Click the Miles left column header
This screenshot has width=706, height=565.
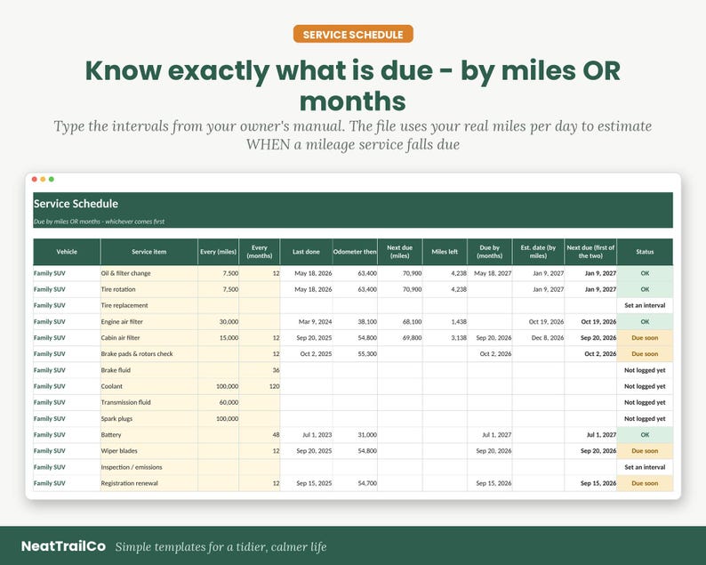(445, 252)
